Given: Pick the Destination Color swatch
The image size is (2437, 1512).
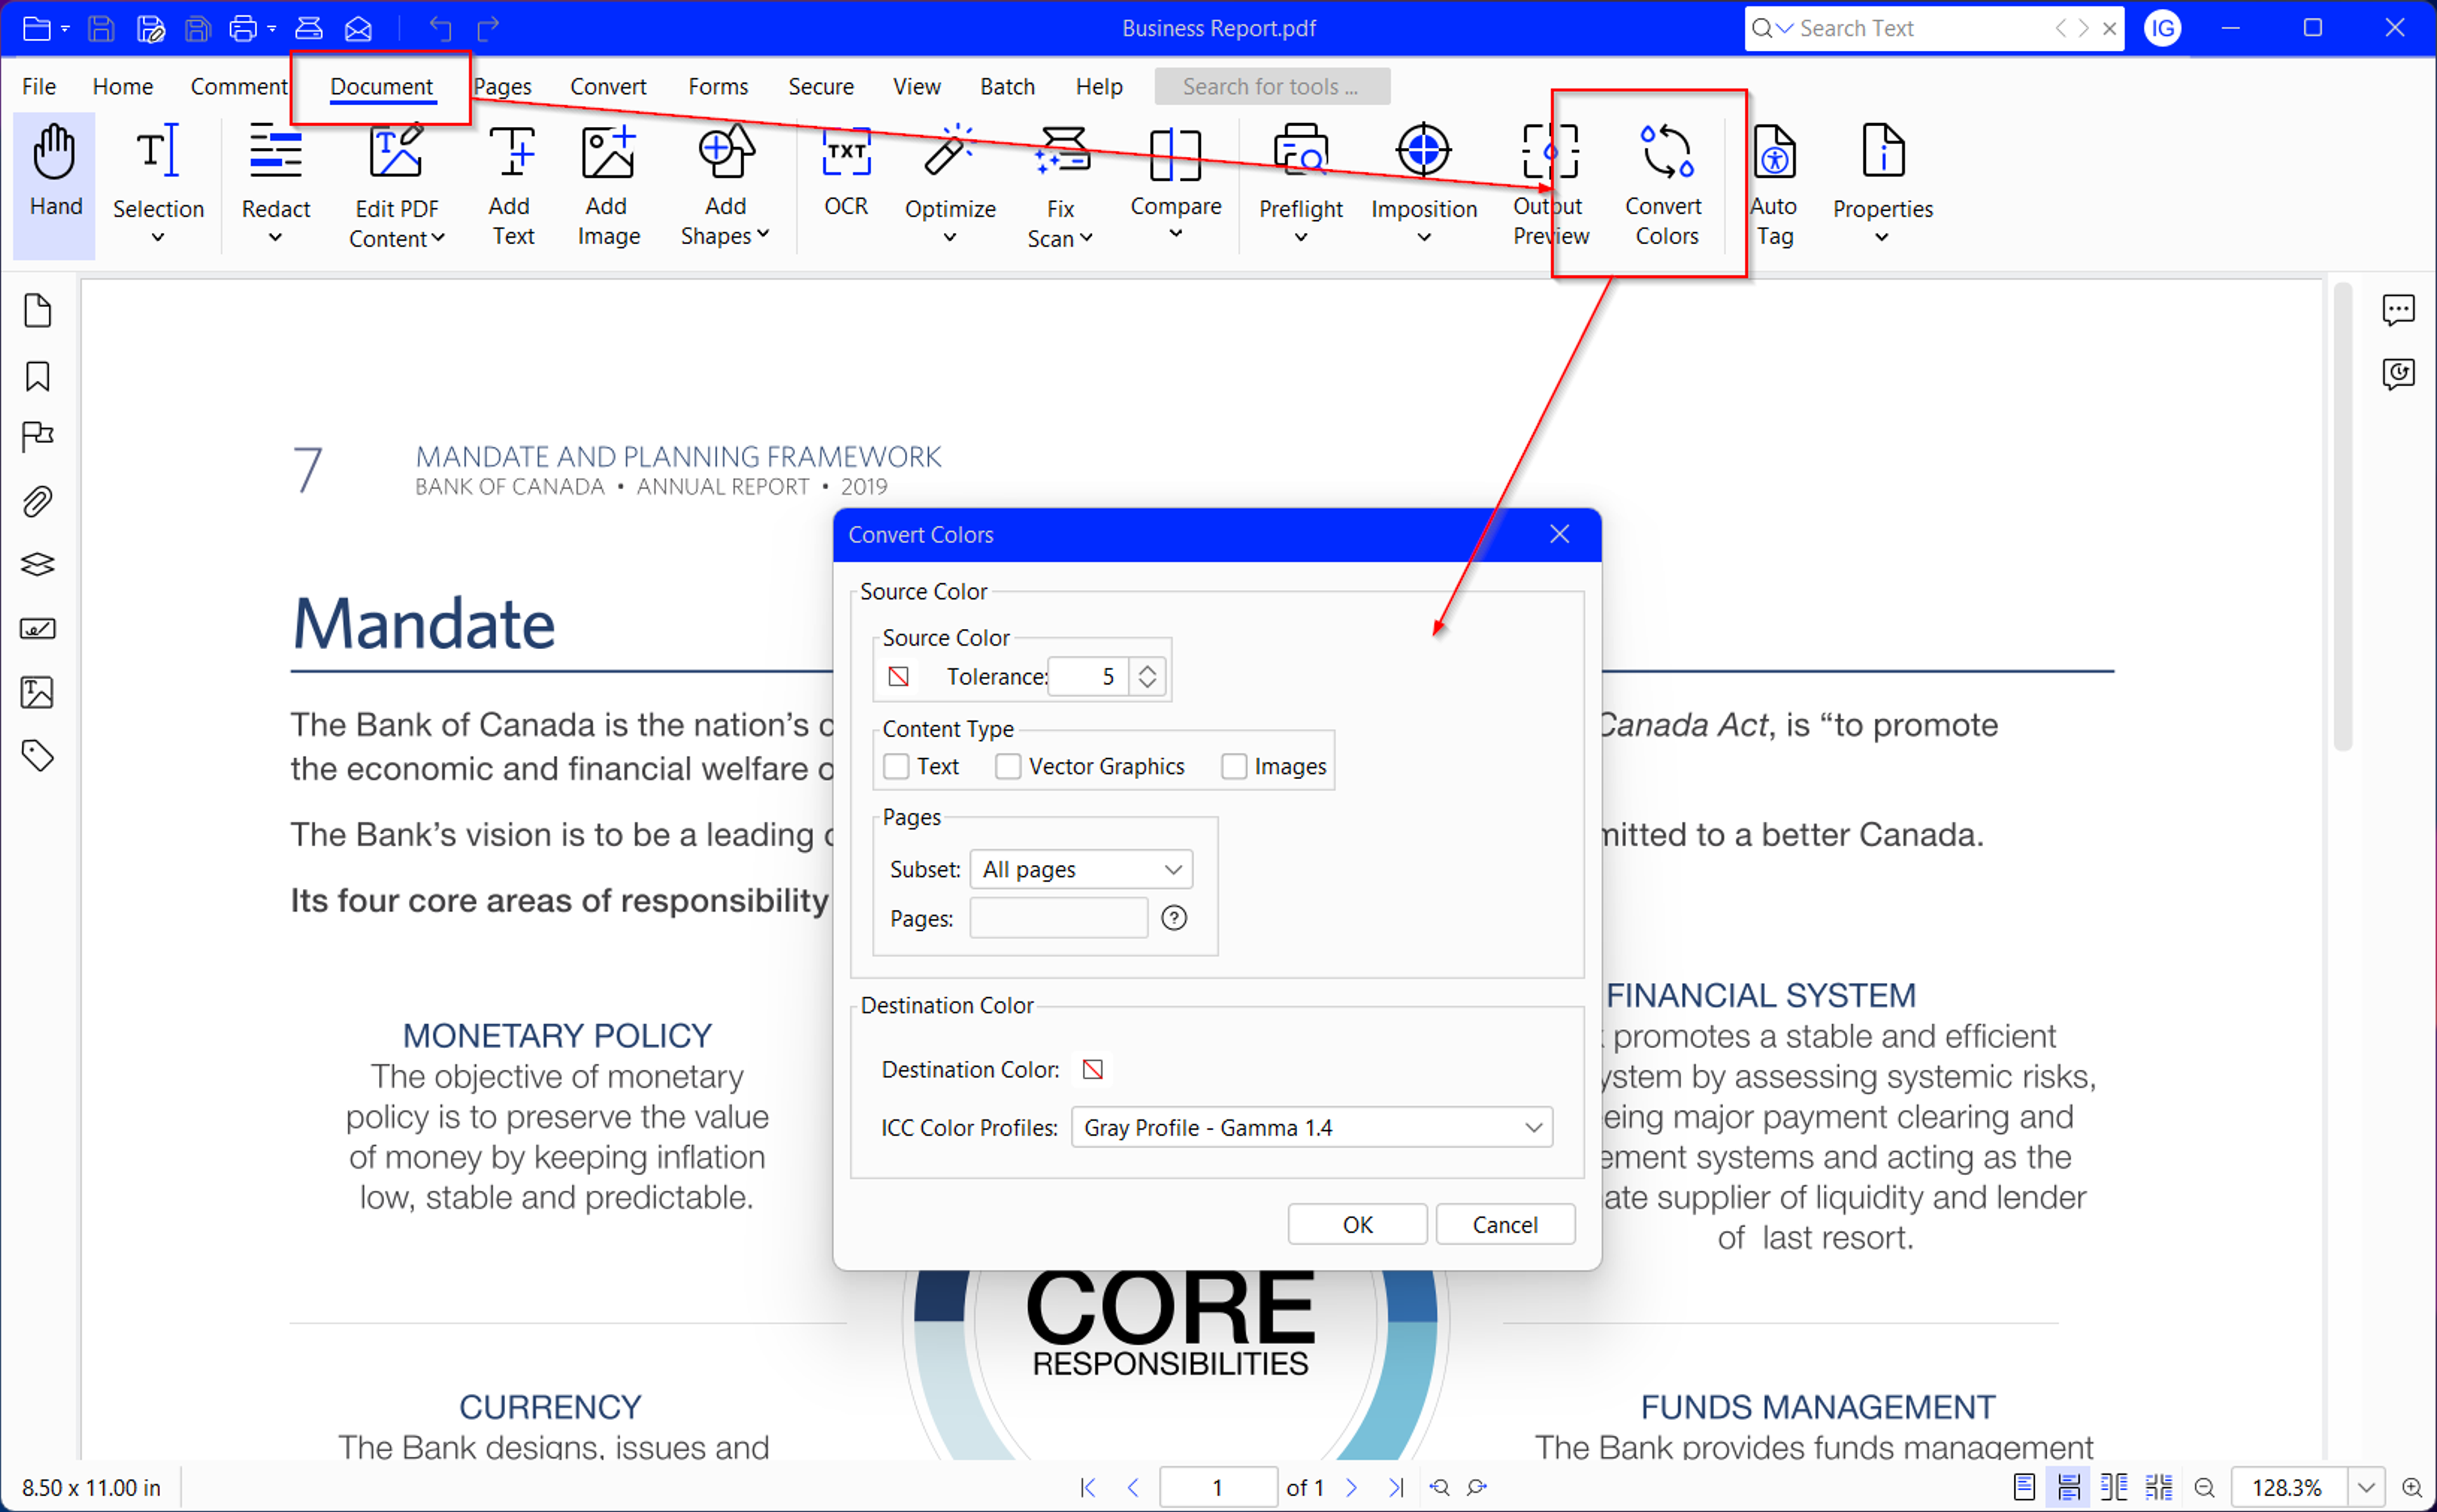Looking at the screenshot, I should (x=1092, y=1069).
